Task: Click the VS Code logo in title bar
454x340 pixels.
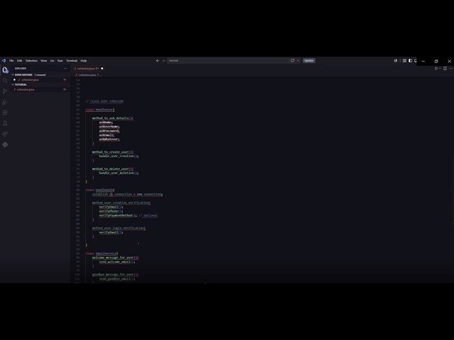Action: tap(4, 61)
